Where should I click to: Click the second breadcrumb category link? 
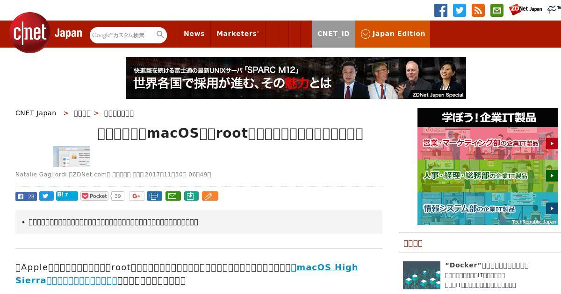pos(82,113)
